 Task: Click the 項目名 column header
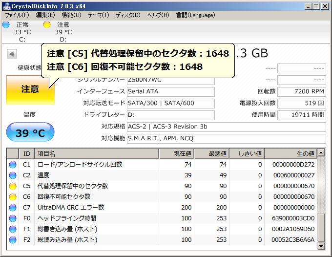point(97,154)
